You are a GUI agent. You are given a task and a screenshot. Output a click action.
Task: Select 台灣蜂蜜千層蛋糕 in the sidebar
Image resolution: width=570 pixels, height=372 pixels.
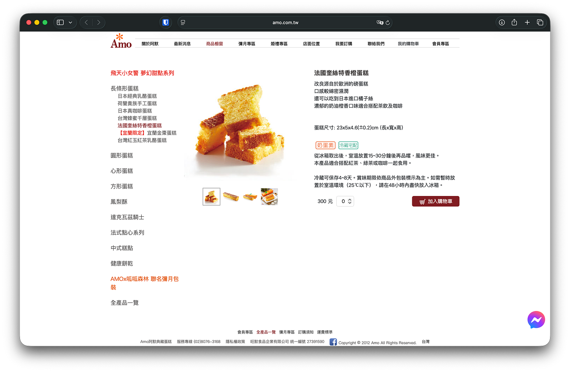pyautogui.click(x=137, y=118)
